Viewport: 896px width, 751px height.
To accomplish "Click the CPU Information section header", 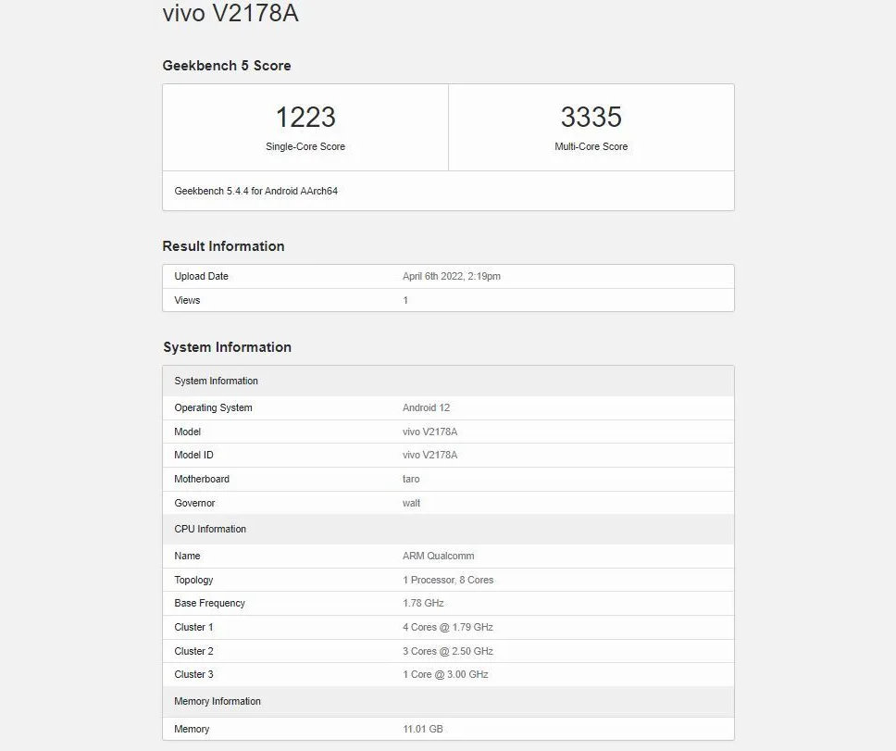I will click(210, 530).
